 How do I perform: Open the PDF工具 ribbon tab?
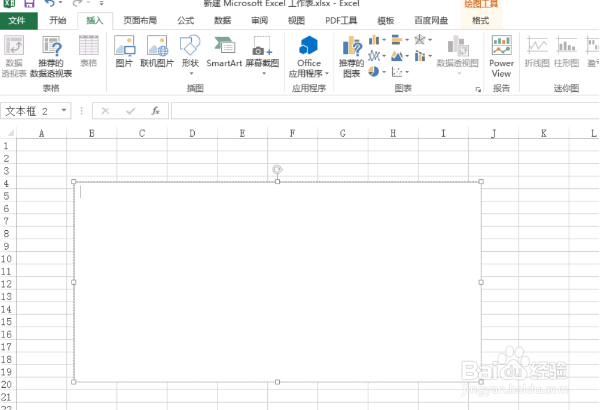tap(341, 20)
